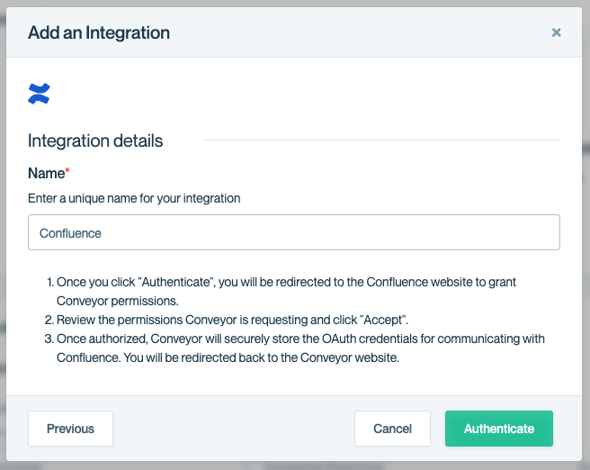Cancel adding the integration
The height and width of the screenshot is (470, 590).
coord(392,429)
